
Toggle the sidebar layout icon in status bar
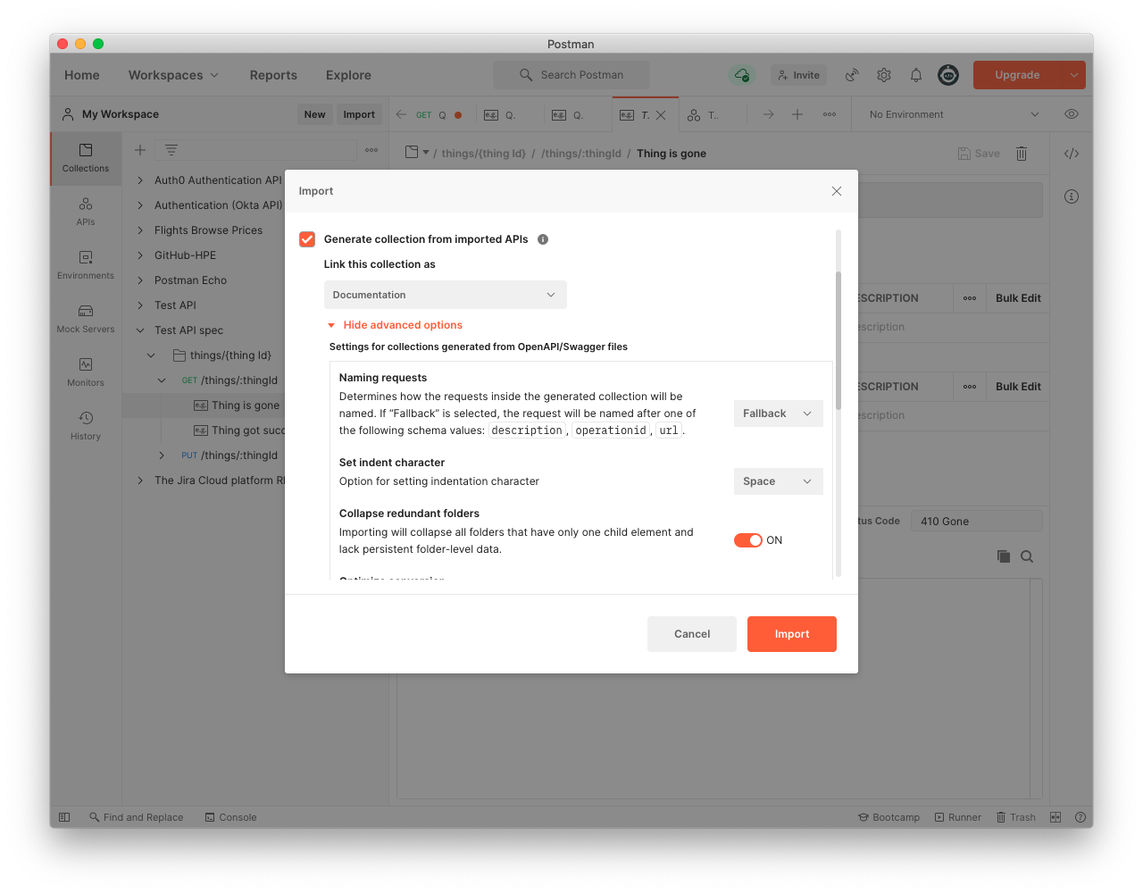[x=64, y=817]
